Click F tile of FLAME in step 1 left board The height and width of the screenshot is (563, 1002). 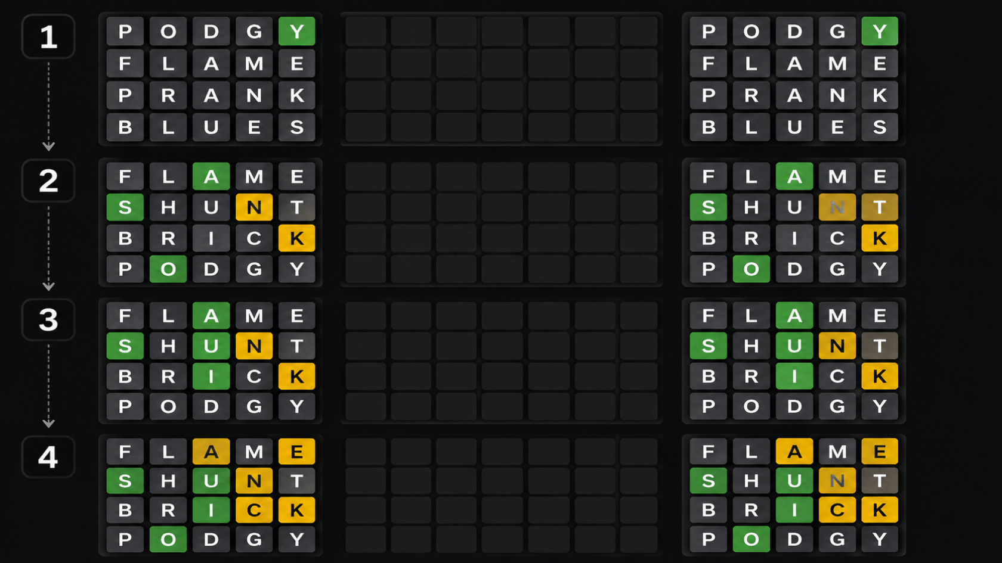pyautogui.click(x=125, y=63)
